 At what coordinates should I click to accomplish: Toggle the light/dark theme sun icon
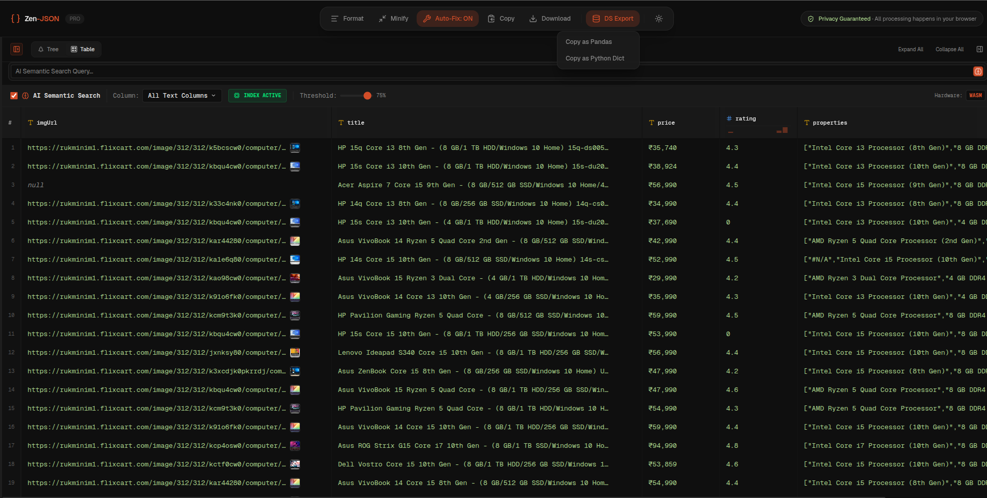click(x=658, y=19)
